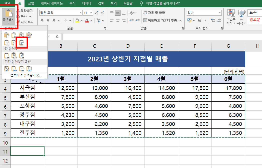This screenshot has height=168, width=262.
Task: Toggle underline formatting
Action: tap(54, 20)
